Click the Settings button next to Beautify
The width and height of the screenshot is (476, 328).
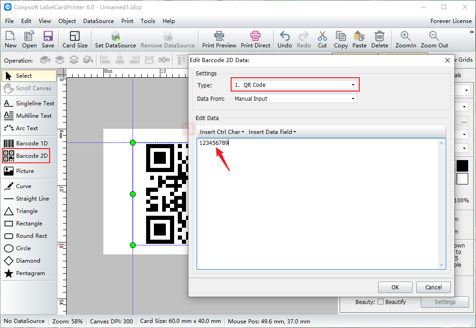[445, 302]
